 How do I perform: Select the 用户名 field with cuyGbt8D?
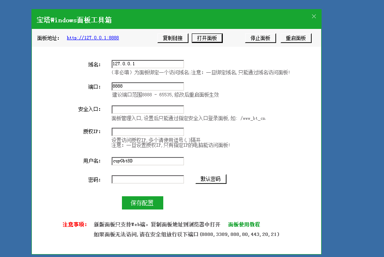(148, 161)
